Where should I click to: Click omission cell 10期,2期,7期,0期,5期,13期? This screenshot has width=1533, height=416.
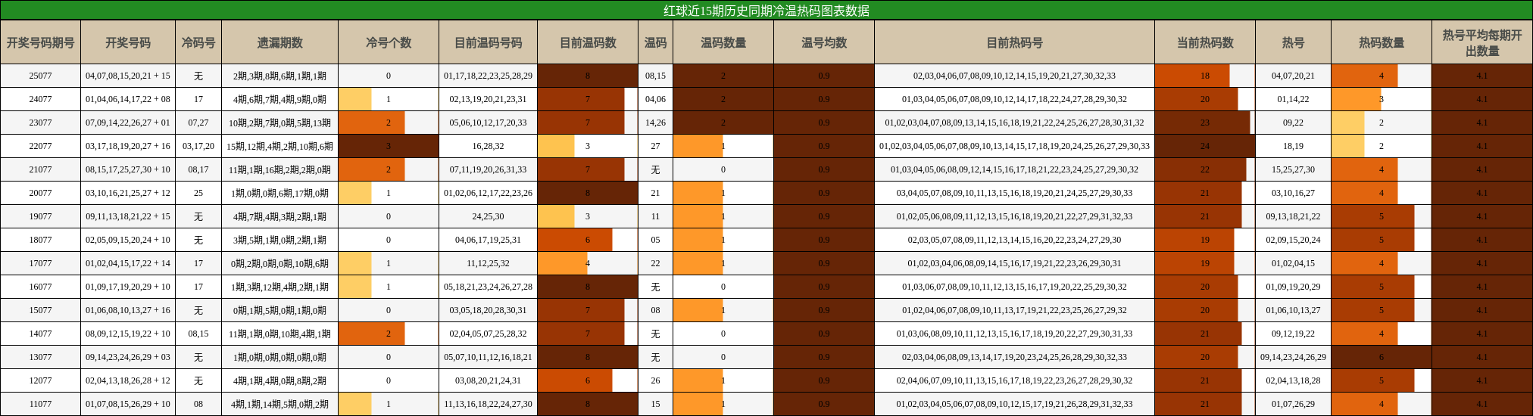(279, 123)
